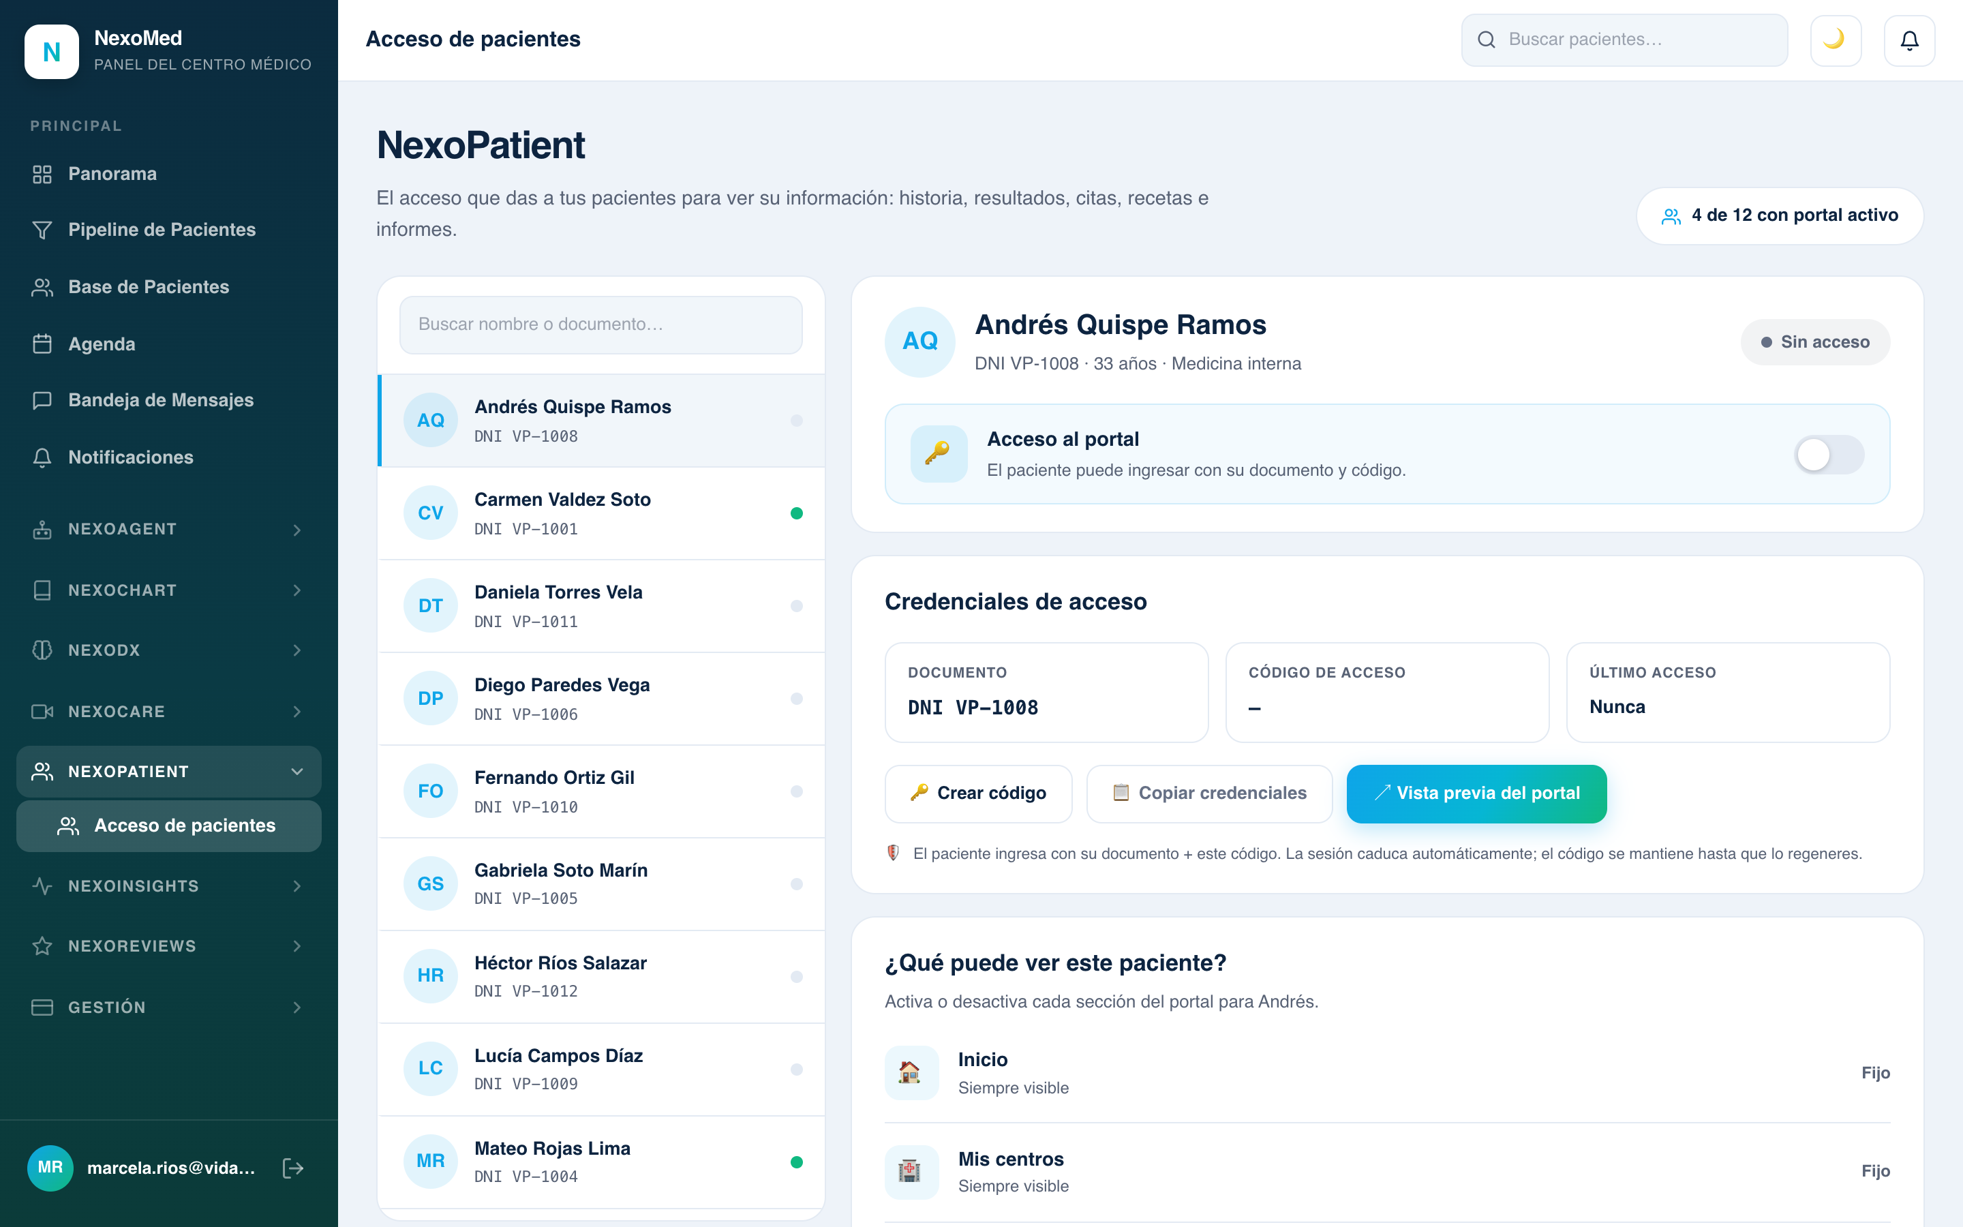Go to Base de Pacientes
The image size is (1963, 1227).
coord(169,286)
